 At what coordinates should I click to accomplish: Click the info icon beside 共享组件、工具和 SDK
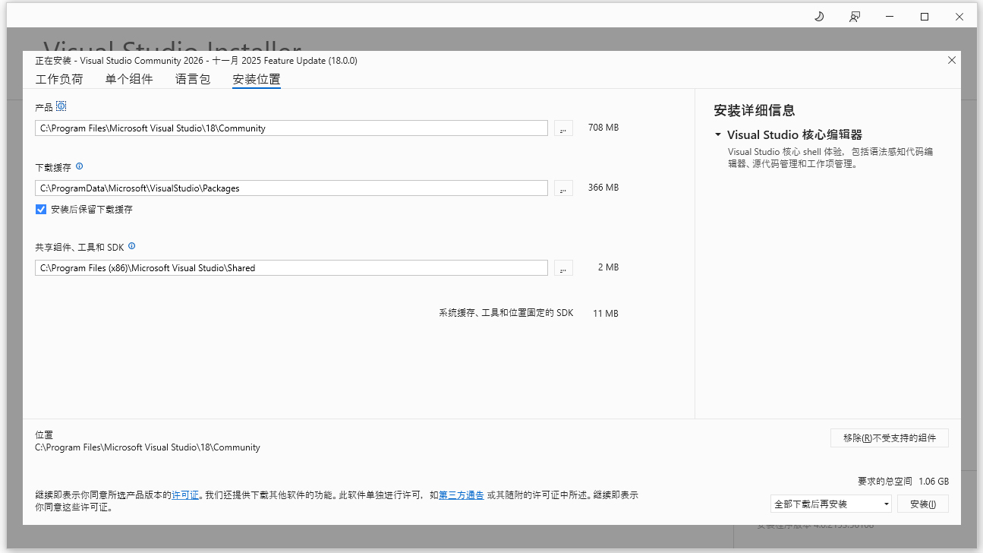tap(131, 245)
